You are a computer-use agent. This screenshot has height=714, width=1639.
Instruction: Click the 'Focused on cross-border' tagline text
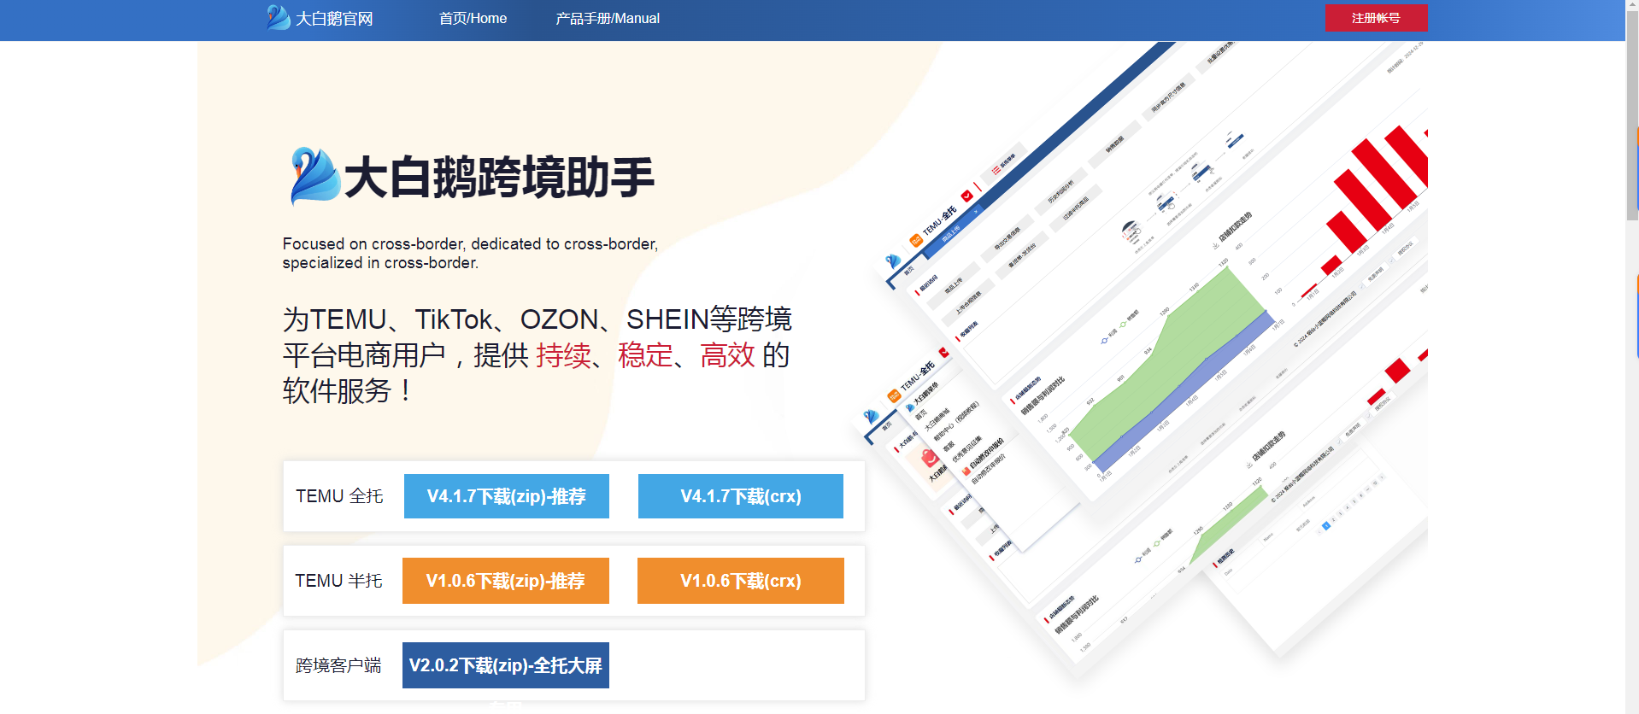470,254
